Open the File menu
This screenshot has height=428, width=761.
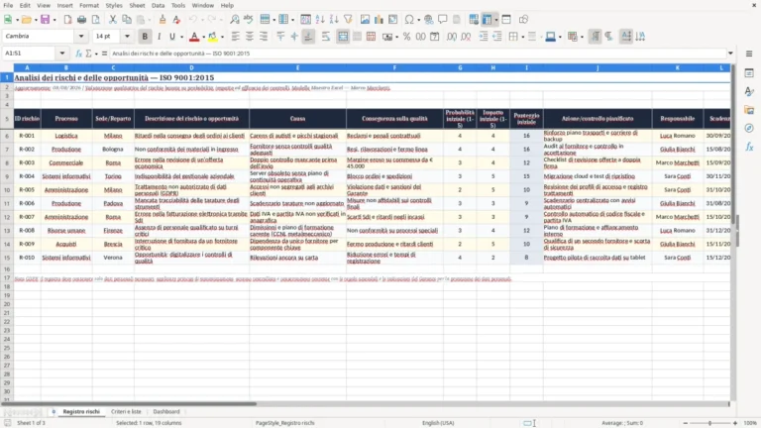coord(8,5)
